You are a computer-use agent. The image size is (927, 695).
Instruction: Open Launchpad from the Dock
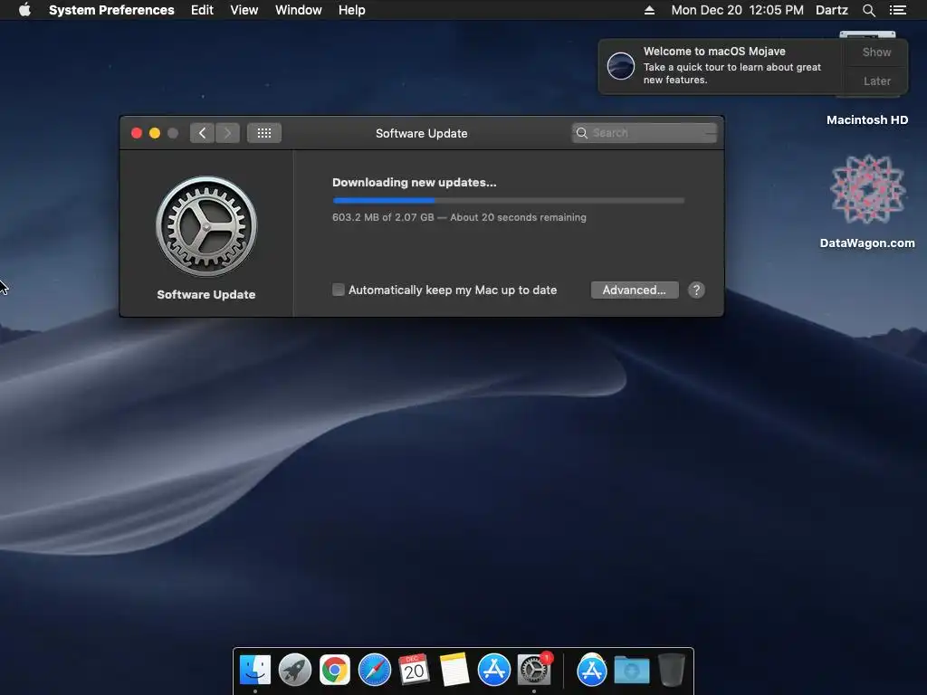coord(295,671)
